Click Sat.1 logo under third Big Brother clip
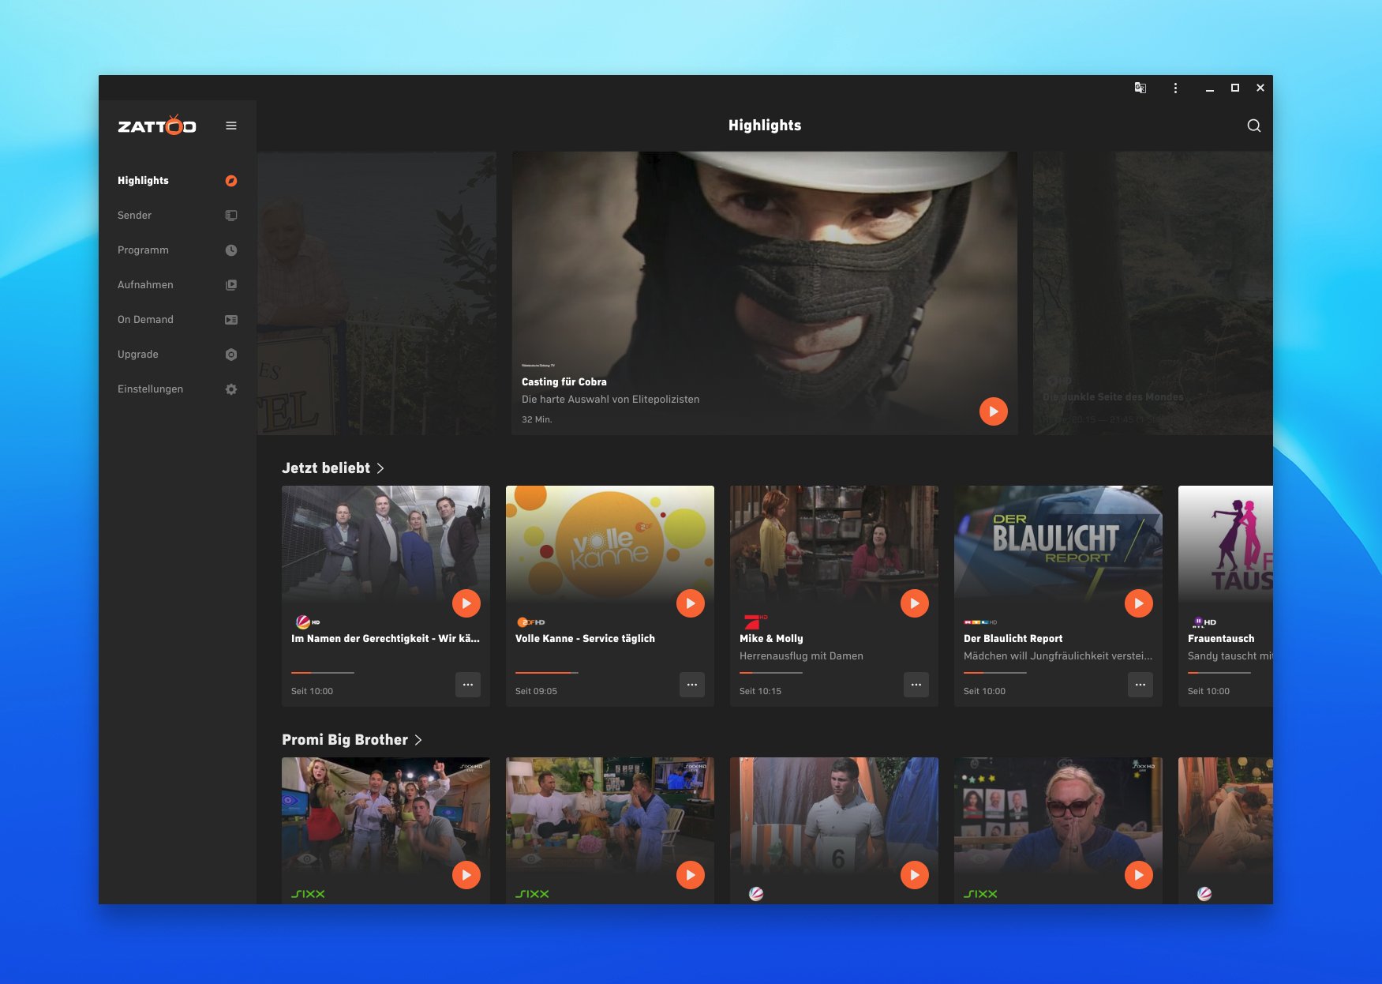 756,894
